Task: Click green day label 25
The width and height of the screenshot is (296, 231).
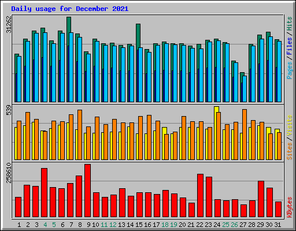Action: [x=225, y=225]
